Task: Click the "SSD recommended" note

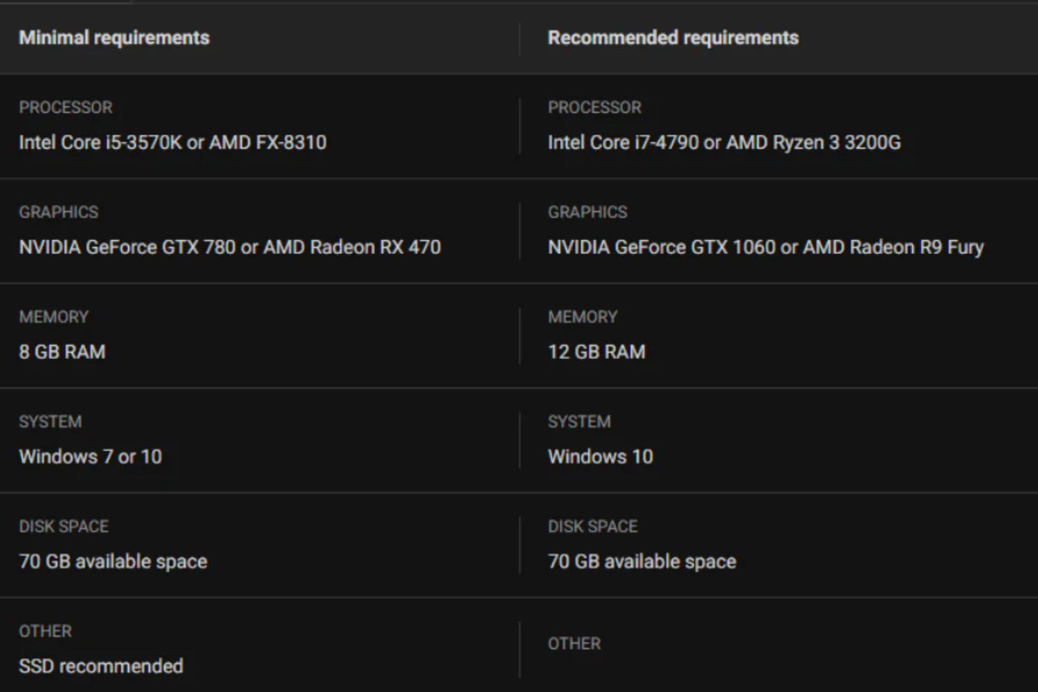Action: pyautogui.click(x=101, y=666)
